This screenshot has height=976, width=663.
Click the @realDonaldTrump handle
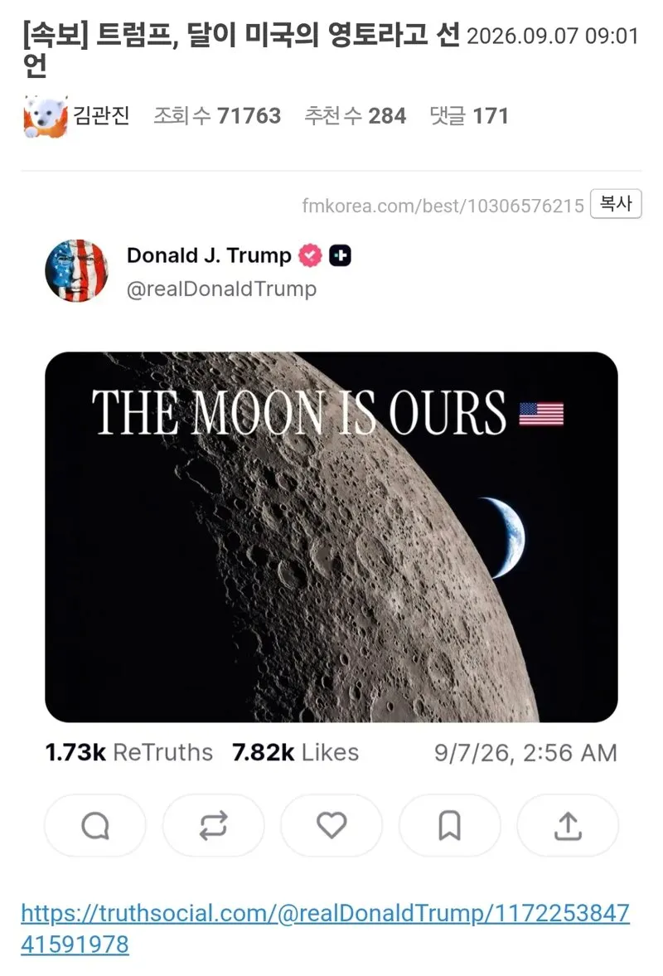[221, 289]
